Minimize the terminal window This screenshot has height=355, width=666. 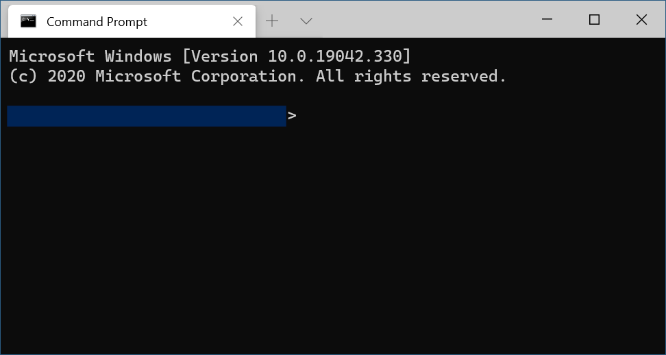(547, 20)
